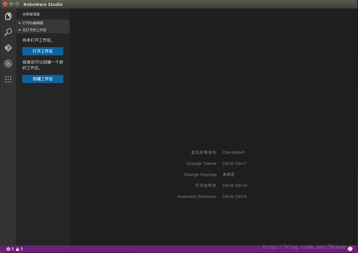
Task: Open the Git source control view
Action: 8,48
